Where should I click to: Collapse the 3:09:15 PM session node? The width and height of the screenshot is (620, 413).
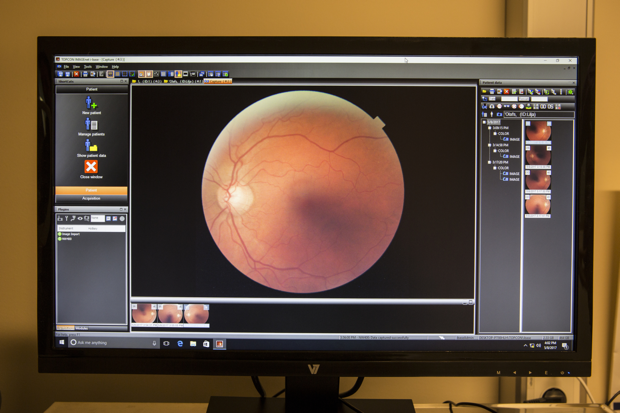pos(489,128)
